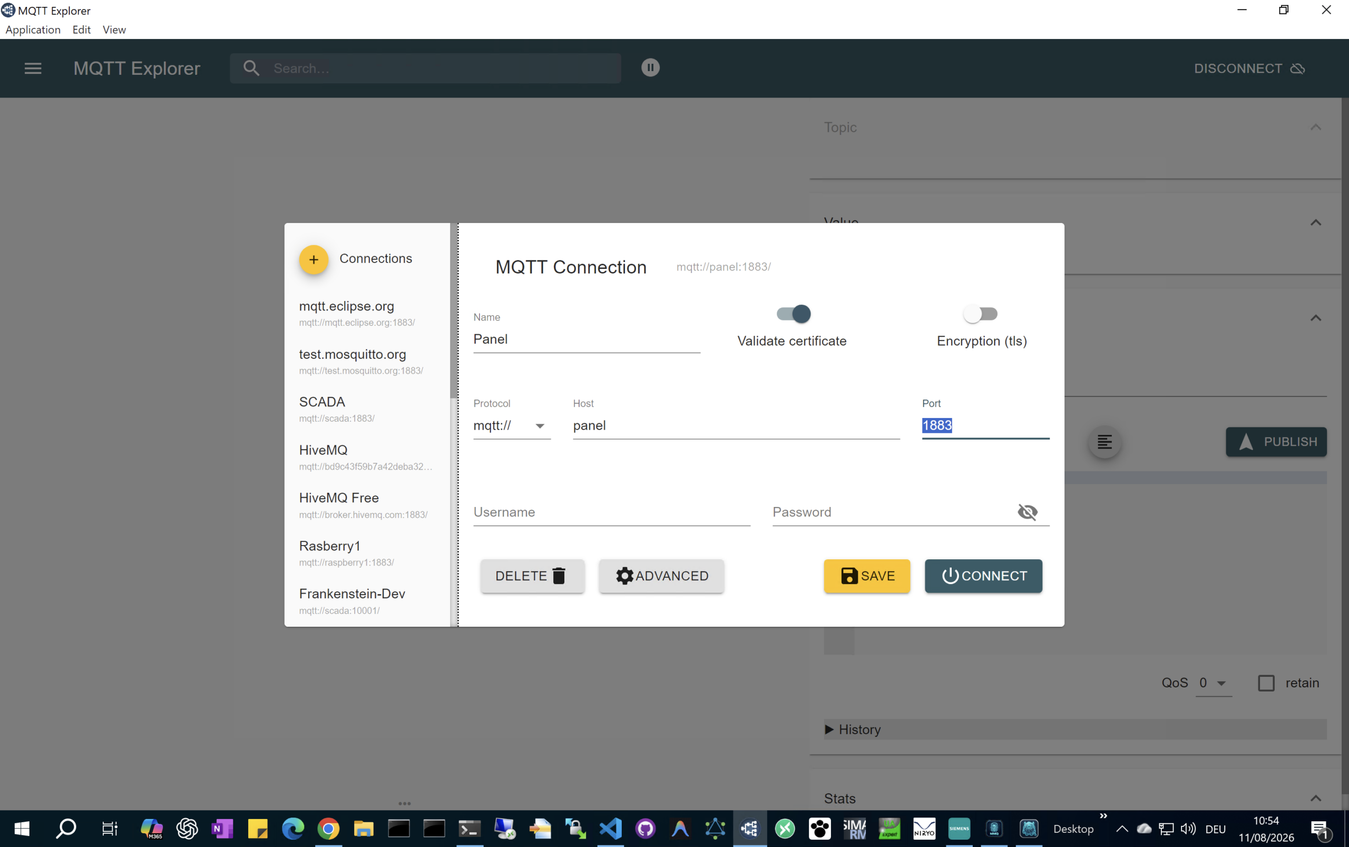Select the test.mosquitto.org connection
Image resolution: width=1349 pixels, height=847 pixels.
[x=367, y=362]
